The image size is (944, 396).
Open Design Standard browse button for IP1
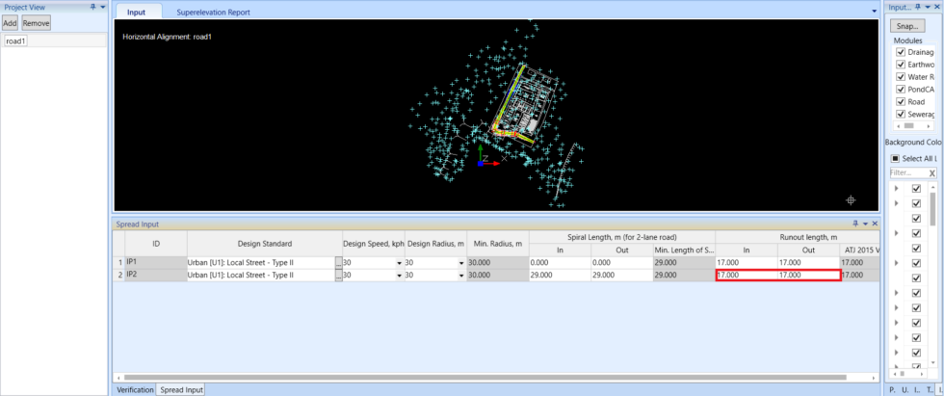tap(337, 262)
